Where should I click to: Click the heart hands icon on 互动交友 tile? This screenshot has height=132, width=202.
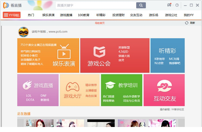tap(164, 86)
